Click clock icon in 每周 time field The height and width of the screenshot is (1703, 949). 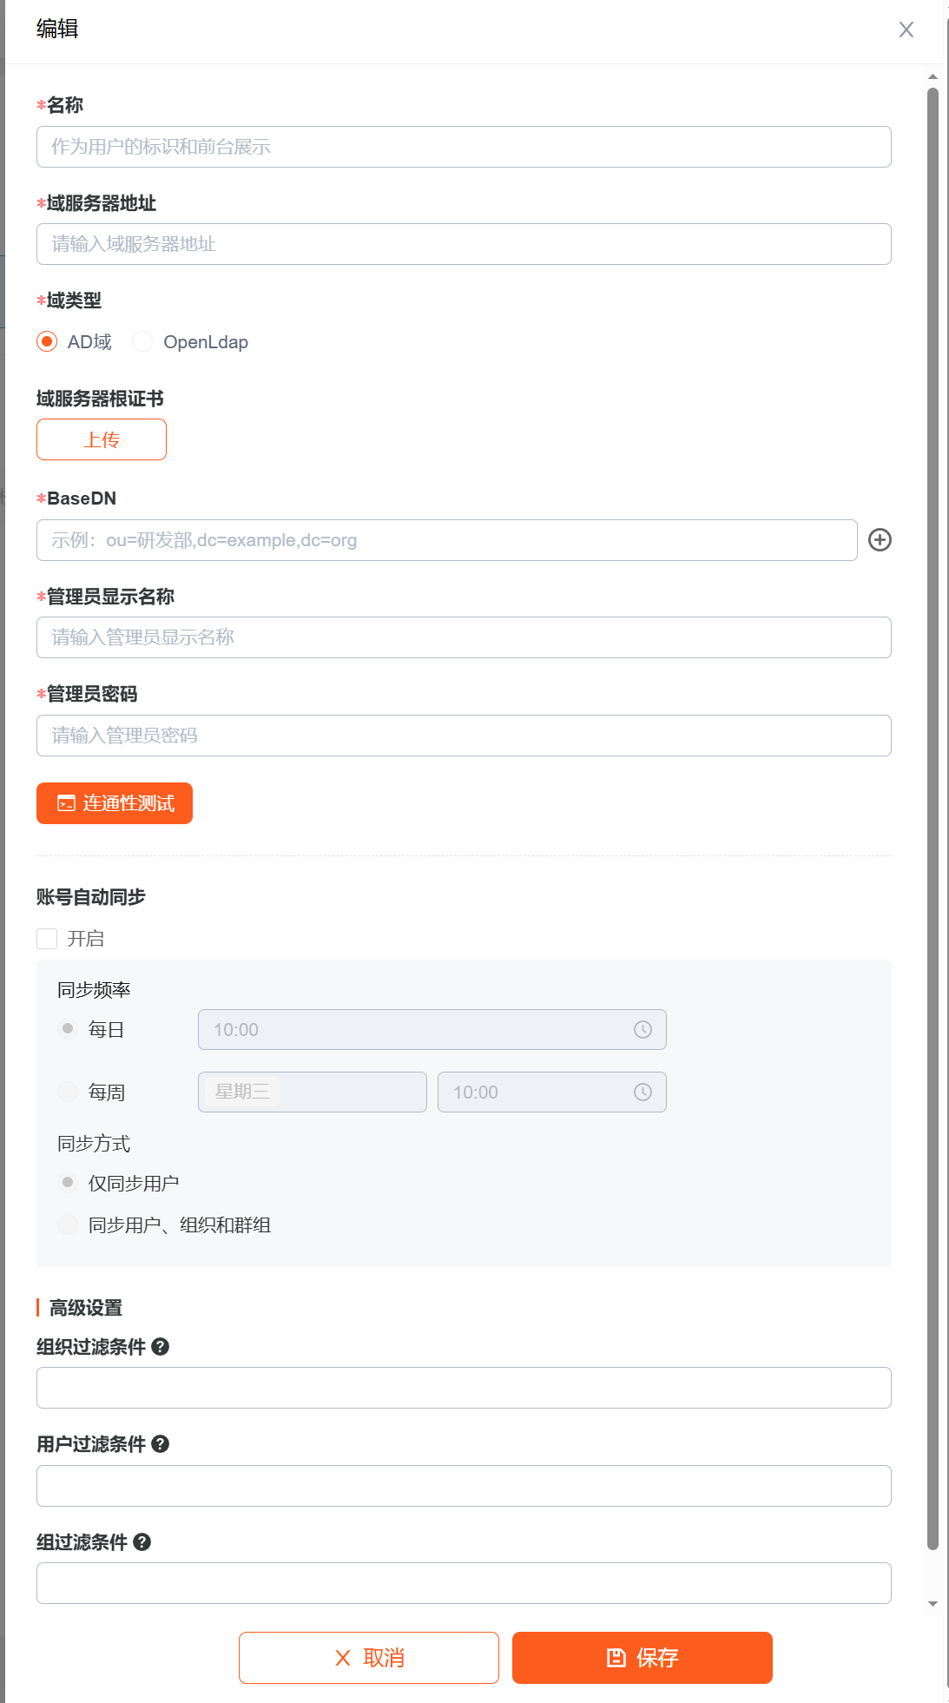643,1092
